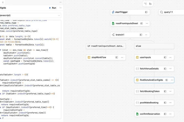Image resolution: width=184 pixels, height=122 pixels.
Task: Select the fetchVenueDetails block
Action: [154, 69]
